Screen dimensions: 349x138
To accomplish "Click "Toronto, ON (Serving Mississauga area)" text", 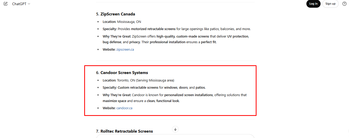I will pyautogui.click(x=146, y=80).
